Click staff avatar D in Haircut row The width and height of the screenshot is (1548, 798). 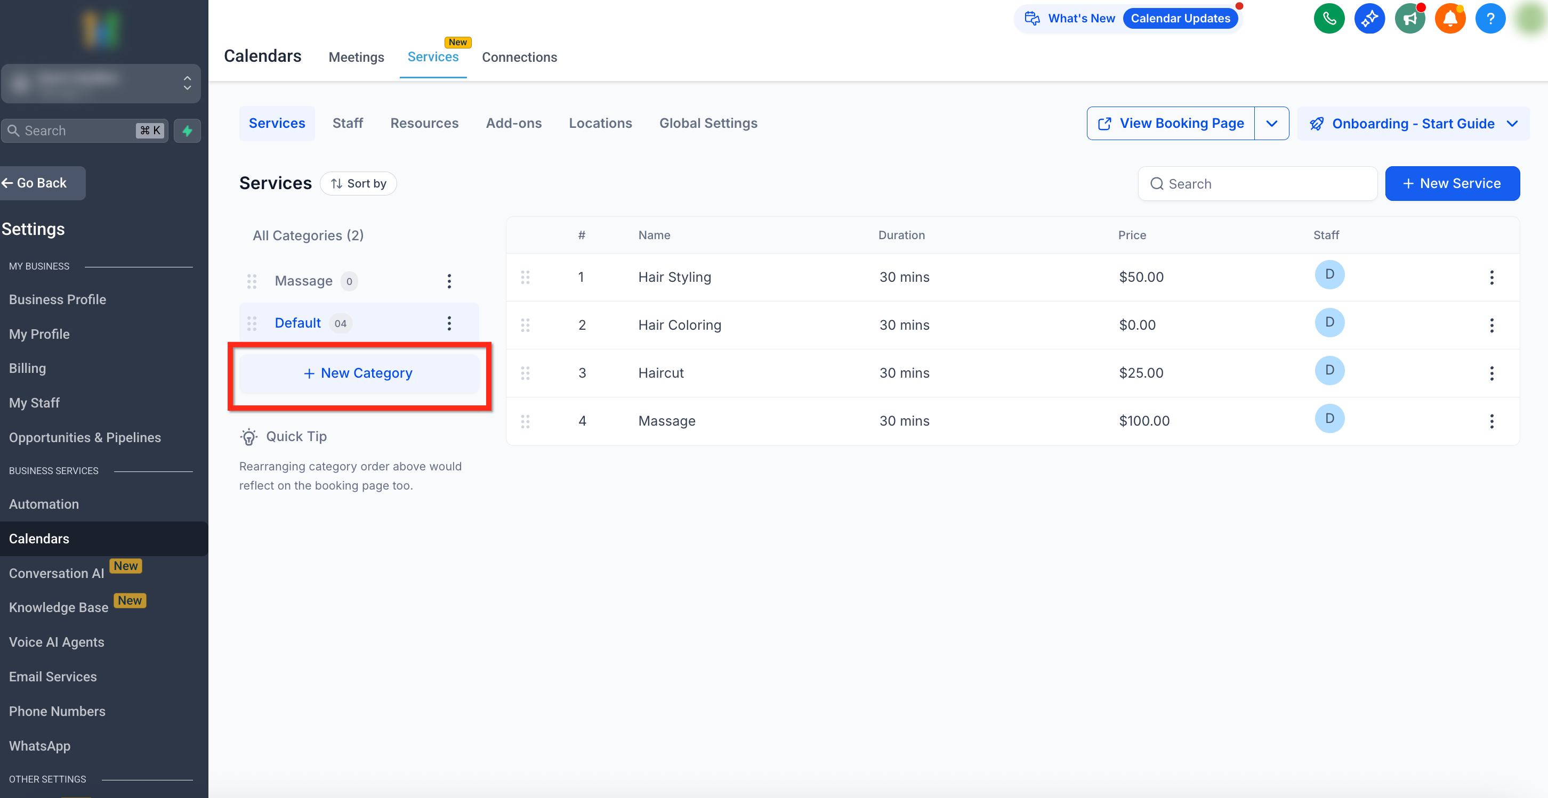pos(1329,370)
